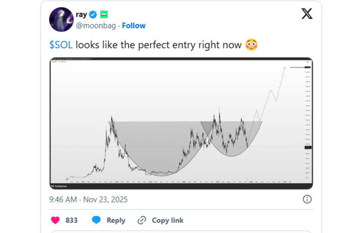Click the green affiliate badge beside ray

click(104, 15)
